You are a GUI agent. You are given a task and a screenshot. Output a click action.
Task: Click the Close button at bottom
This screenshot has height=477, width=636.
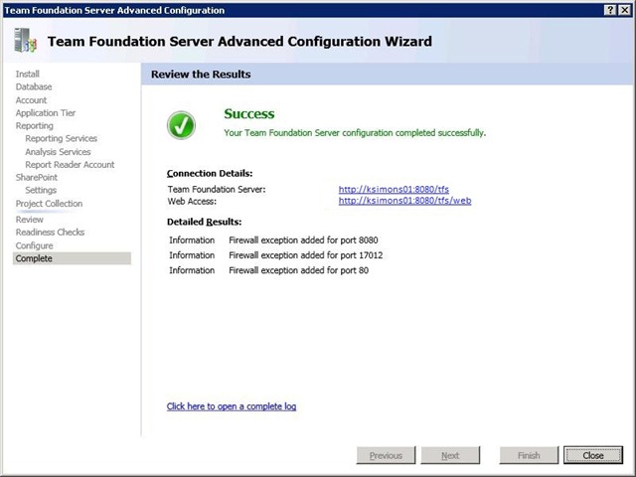click(593, 455)
